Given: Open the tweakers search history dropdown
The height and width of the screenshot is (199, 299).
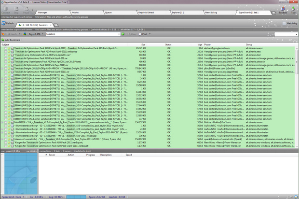Looking at the screenshot, I should click(x=119, y=34).
